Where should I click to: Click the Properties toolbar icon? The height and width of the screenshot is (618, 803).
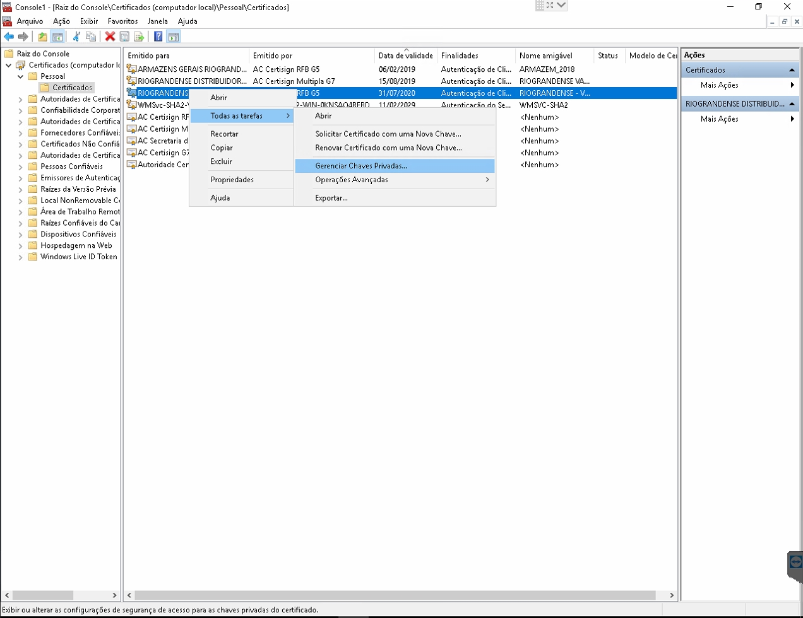pos(124,37)
